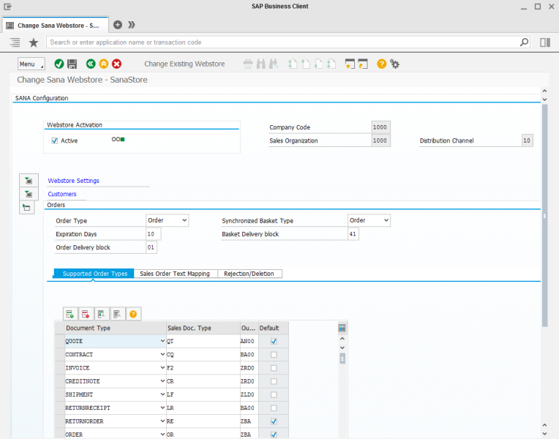This screenshot has height=439, width=559.
Task: Click the Select All rows icon
Action: [x=102, y=314]
